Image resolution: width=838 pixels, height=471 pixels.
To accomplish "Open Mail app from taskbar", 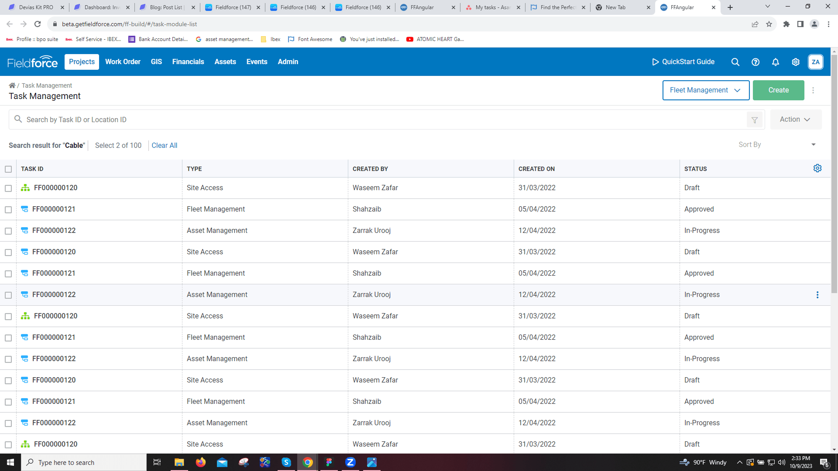I will tap(222, 462).
